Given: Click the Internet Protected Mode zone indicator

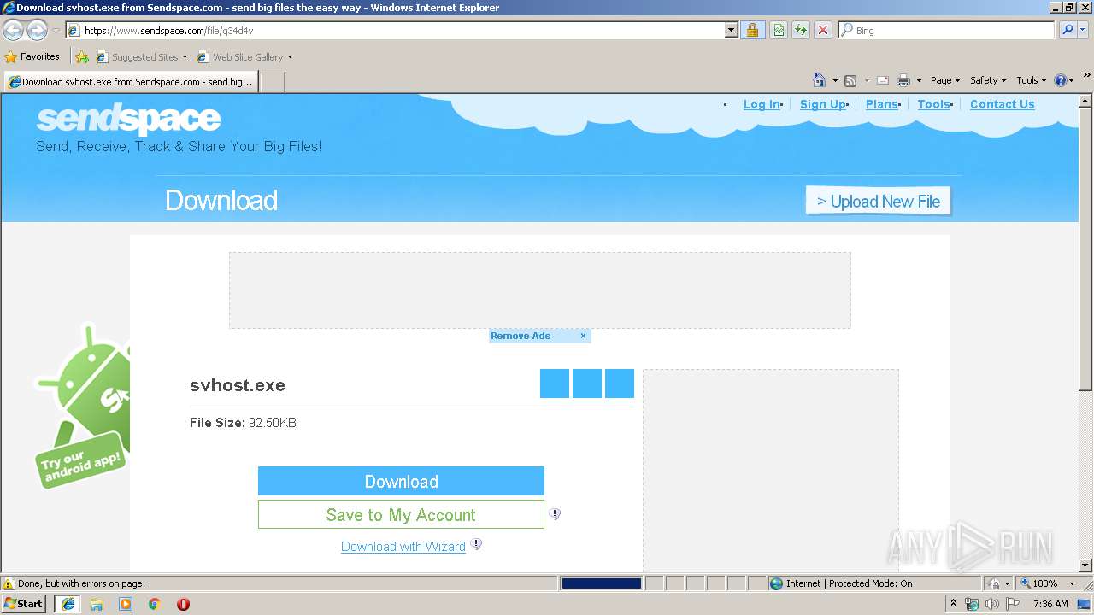Looking at the screenshot, I should (x=840, y=583).
